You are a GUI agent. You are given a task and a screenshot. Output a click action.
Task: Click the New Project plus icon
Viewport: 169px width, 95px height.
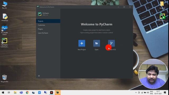[82, 43]
